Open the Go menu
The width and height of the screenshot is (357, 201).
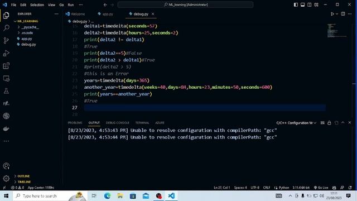[x=61, y=5]
